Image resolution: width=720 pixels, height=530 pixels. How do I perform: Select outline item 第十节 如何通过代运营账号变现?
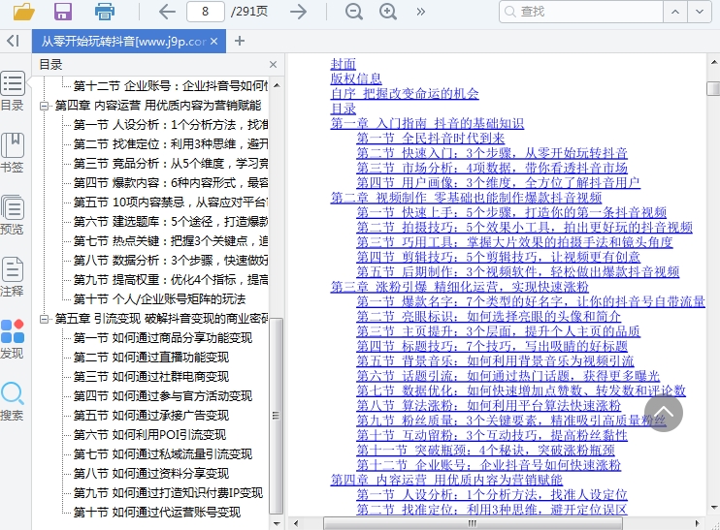point(156,513)
